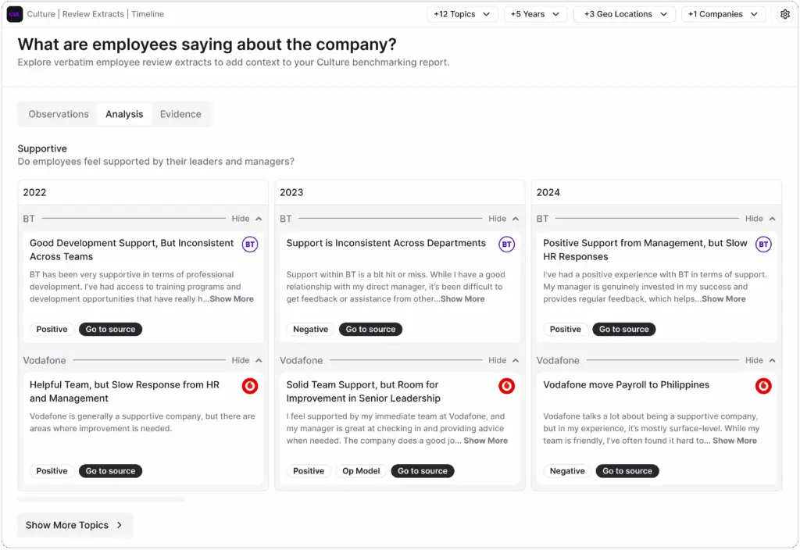The image size is (800, 550).
Task: Click the horizontal scrollbar below the cards
Action: [x=101, y=499]
